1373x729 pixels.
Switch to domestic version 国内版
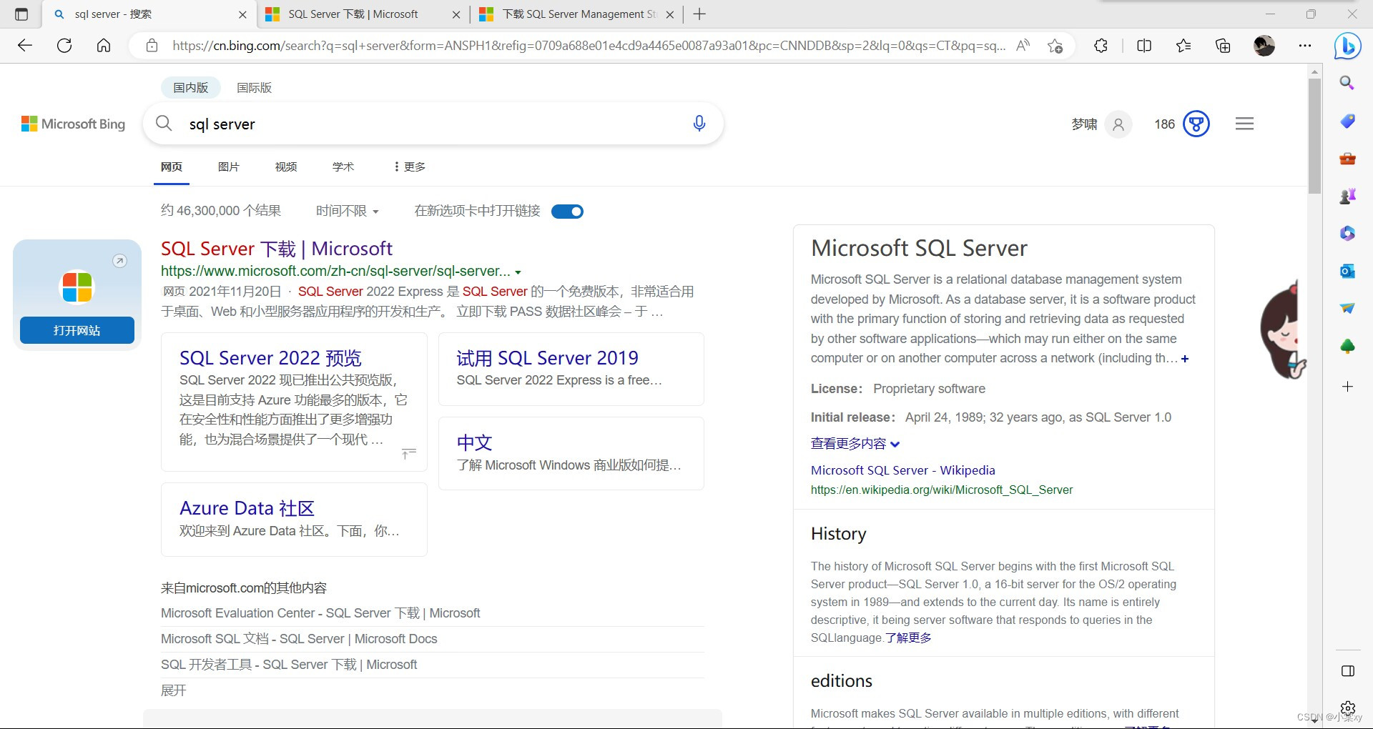[x=191, y=87]
